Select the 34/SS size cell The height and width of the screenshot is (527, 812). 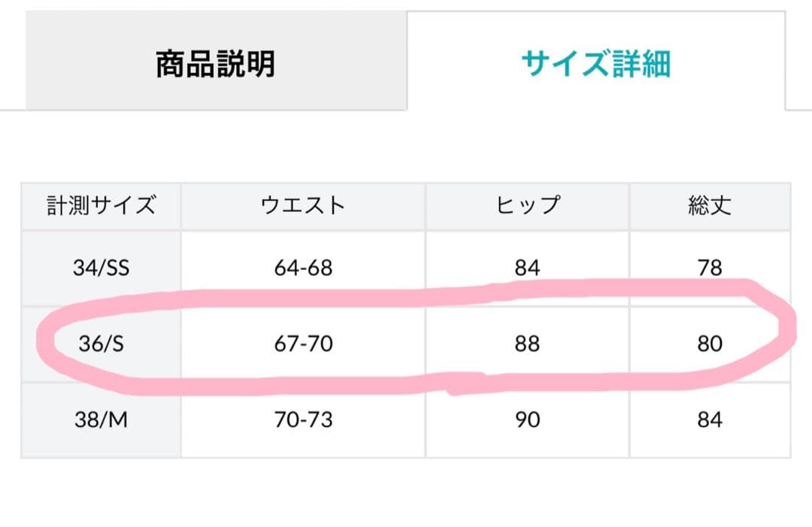[101, 268]
